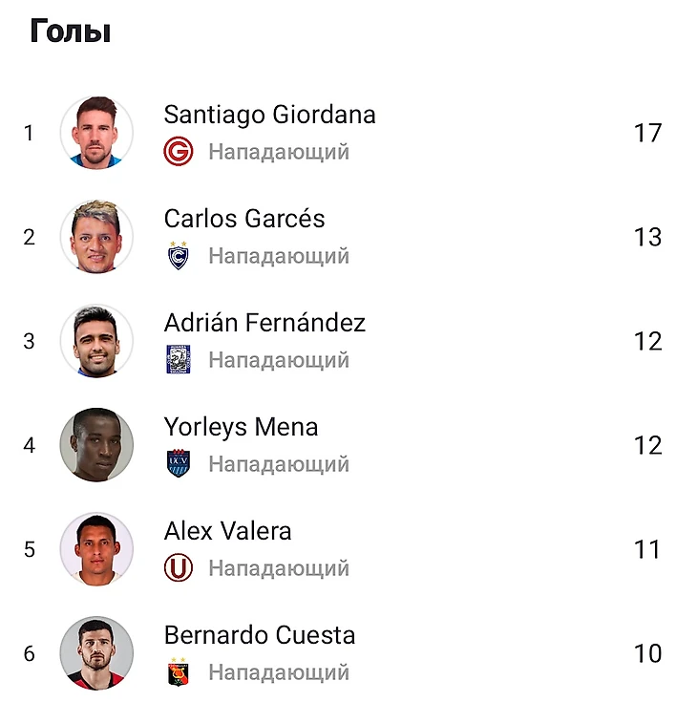The image size is (697, 702).
Task: Tap Bernardo Cuesta's avatar photo
Action: (x=96, y=653)
